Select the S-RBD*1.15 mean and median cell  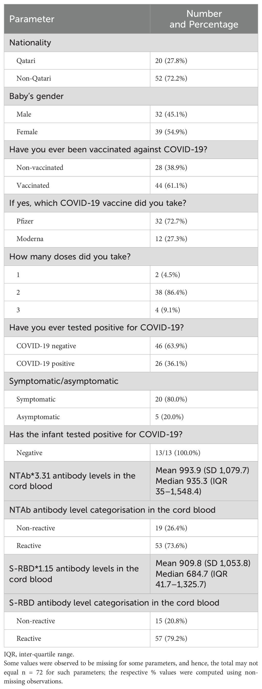pos(203,574)
